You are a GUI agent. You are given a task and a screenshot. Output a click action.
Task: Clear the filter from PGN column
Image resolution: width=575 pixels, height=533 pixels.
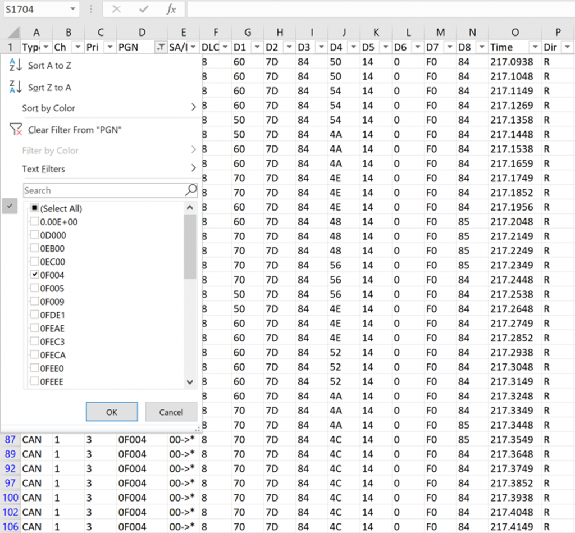73,129
